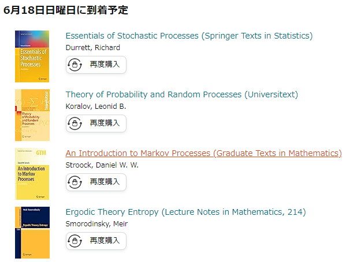Open Essentials of Stochastic Processes title link
The height and width of the screenshot is (262, 357).
pyautogui.click(x=189, y=36)
